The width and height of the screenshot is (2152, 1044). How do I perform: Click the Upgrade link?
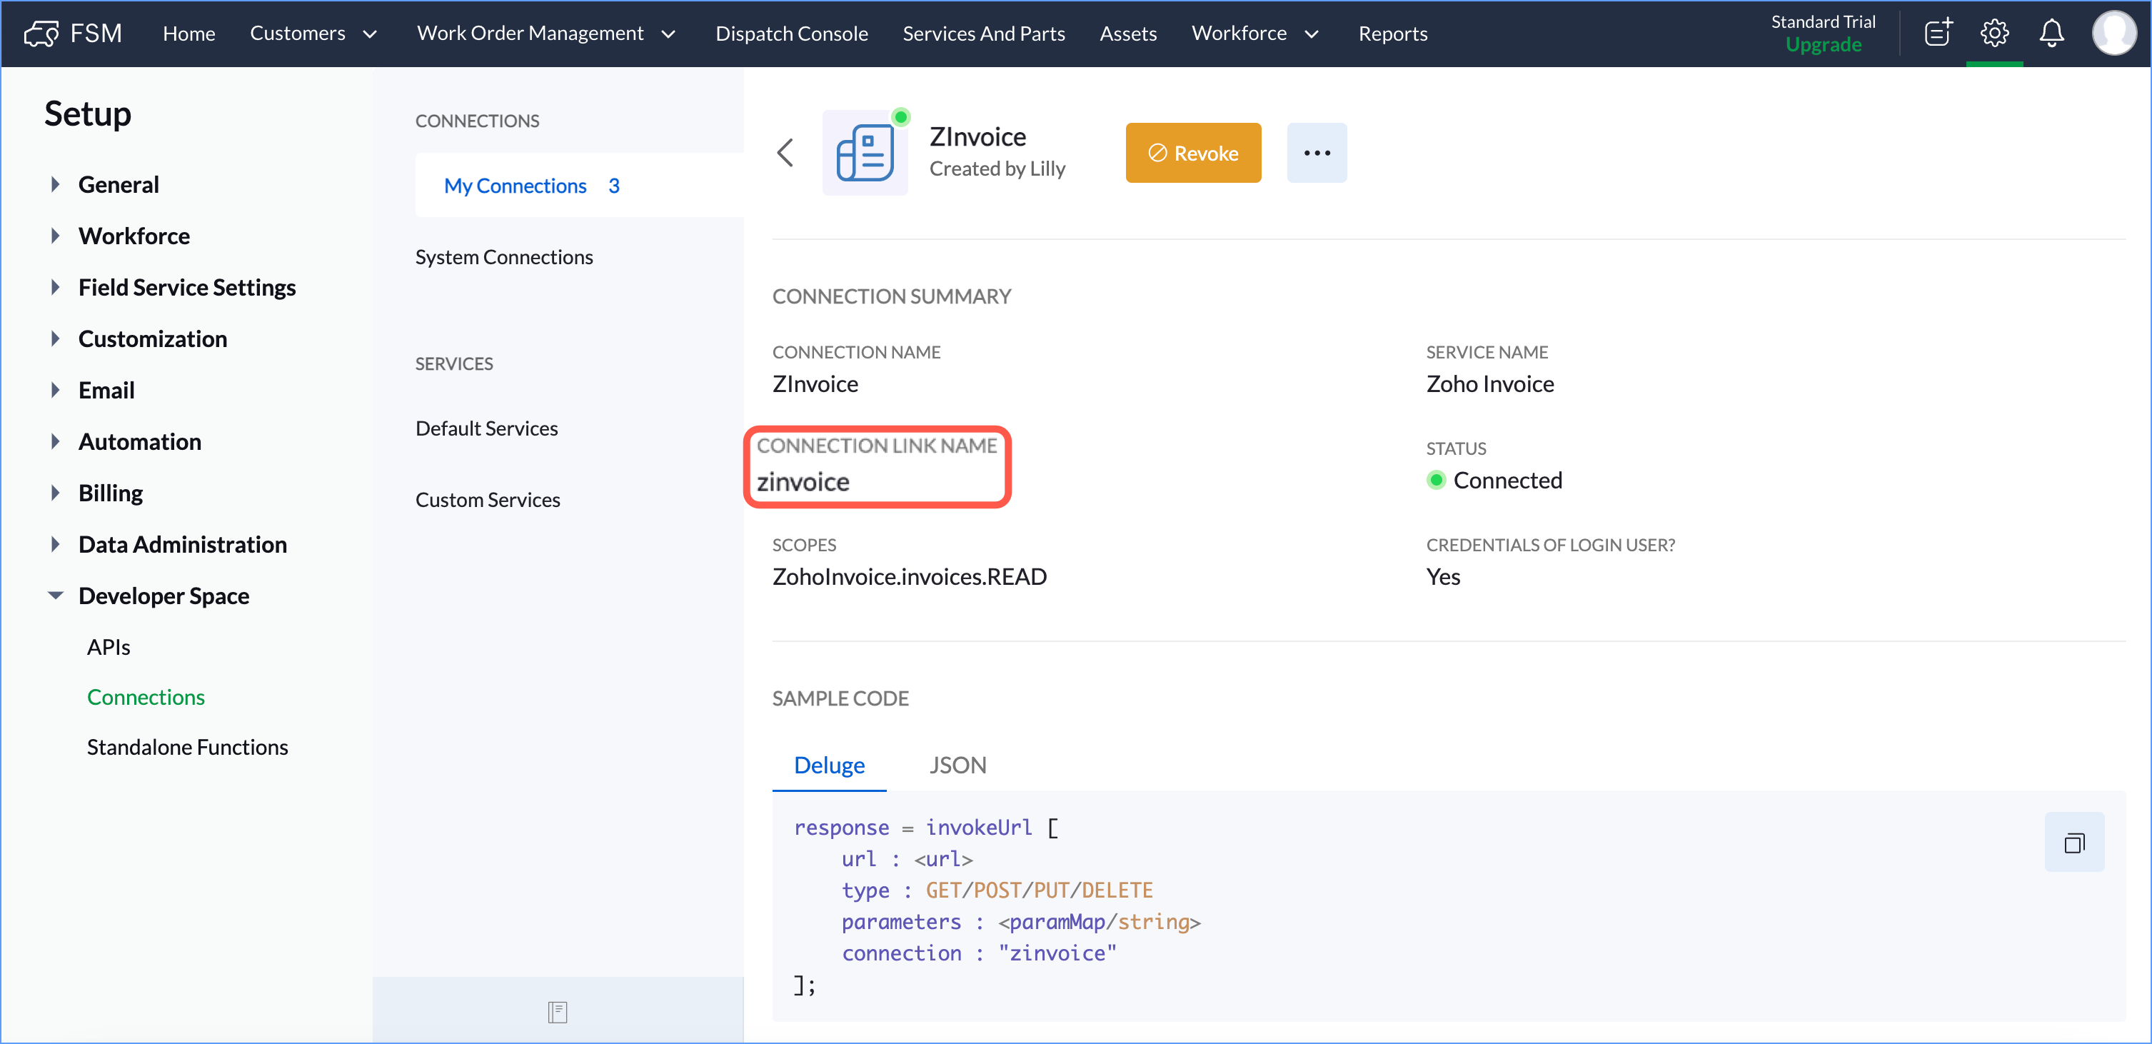[1822, 45]
